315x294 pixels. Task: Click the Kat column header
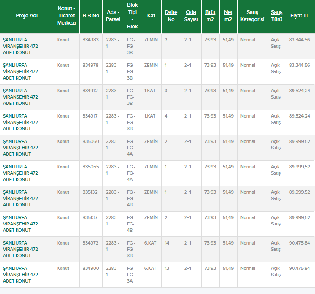tap(151, 16)
